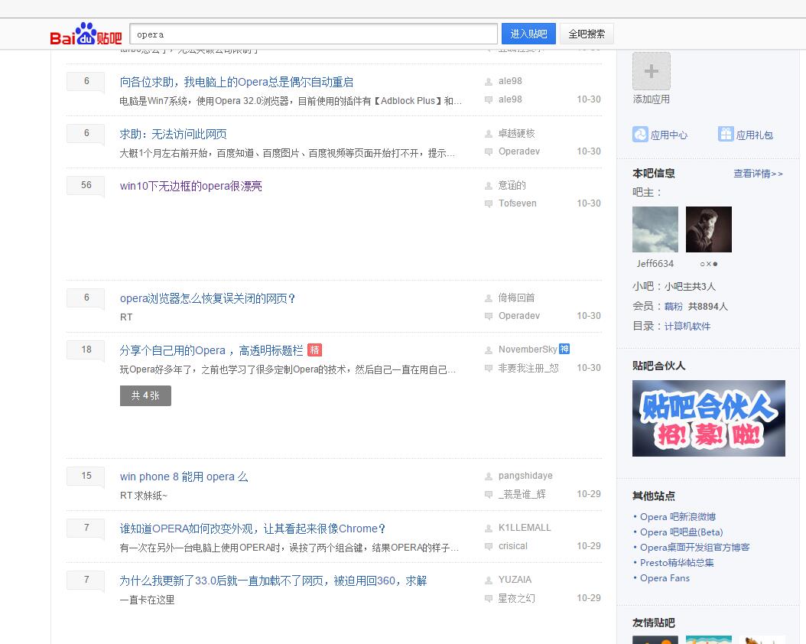The height and width of the screenshot is (644, 806).
Task: Click the preview text RT 求妹纸~
Action: pyautogui.click(x=144, y=496)
